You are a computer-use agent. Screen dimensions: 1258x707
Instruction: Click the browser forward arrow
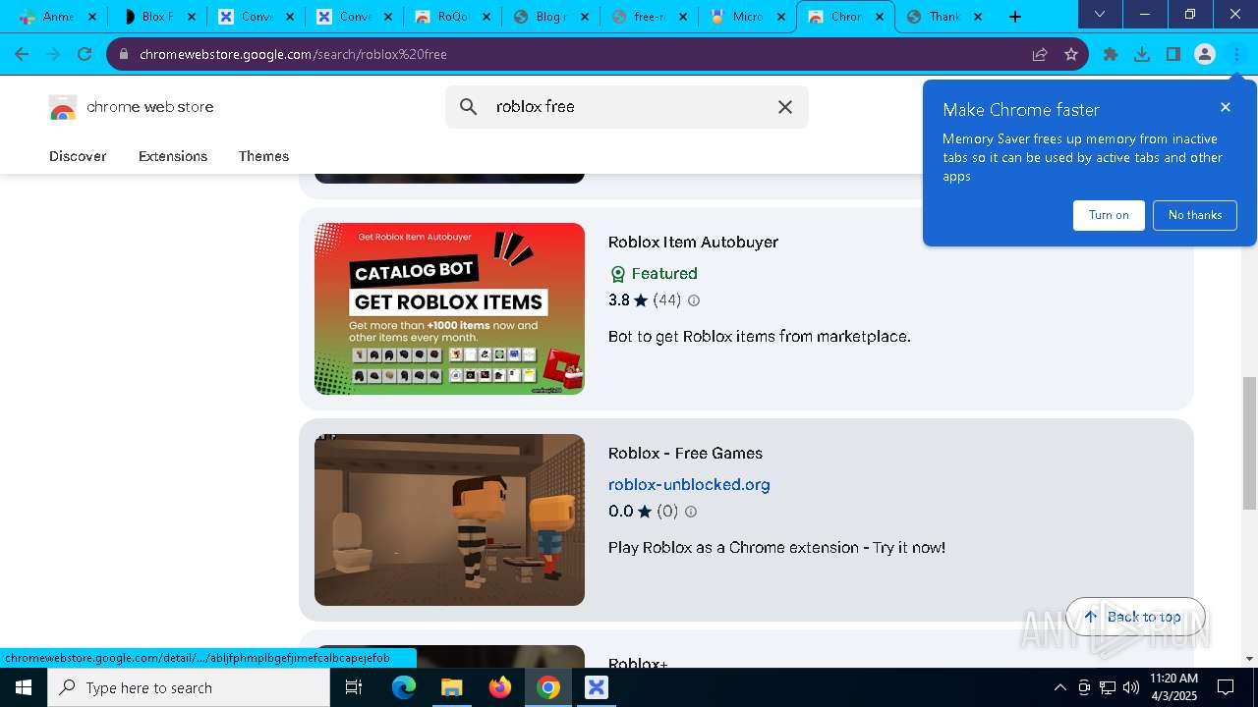53,54
